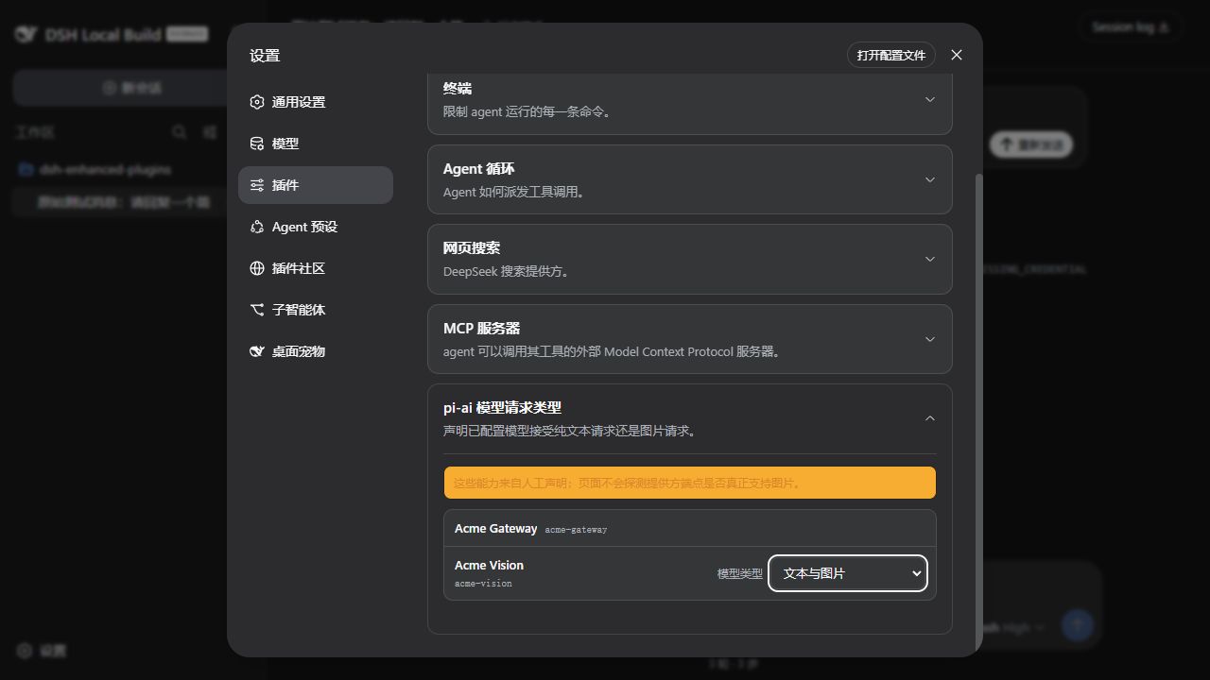Click the Plugins sliders icon in sidebar
1210x680 pixels.
tap(257, 185)
